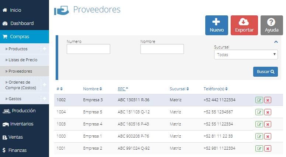The height and width of the screenshot is (157, 286).
Task: Click the edit icon for Empresa 1
Action: (259, 136)
